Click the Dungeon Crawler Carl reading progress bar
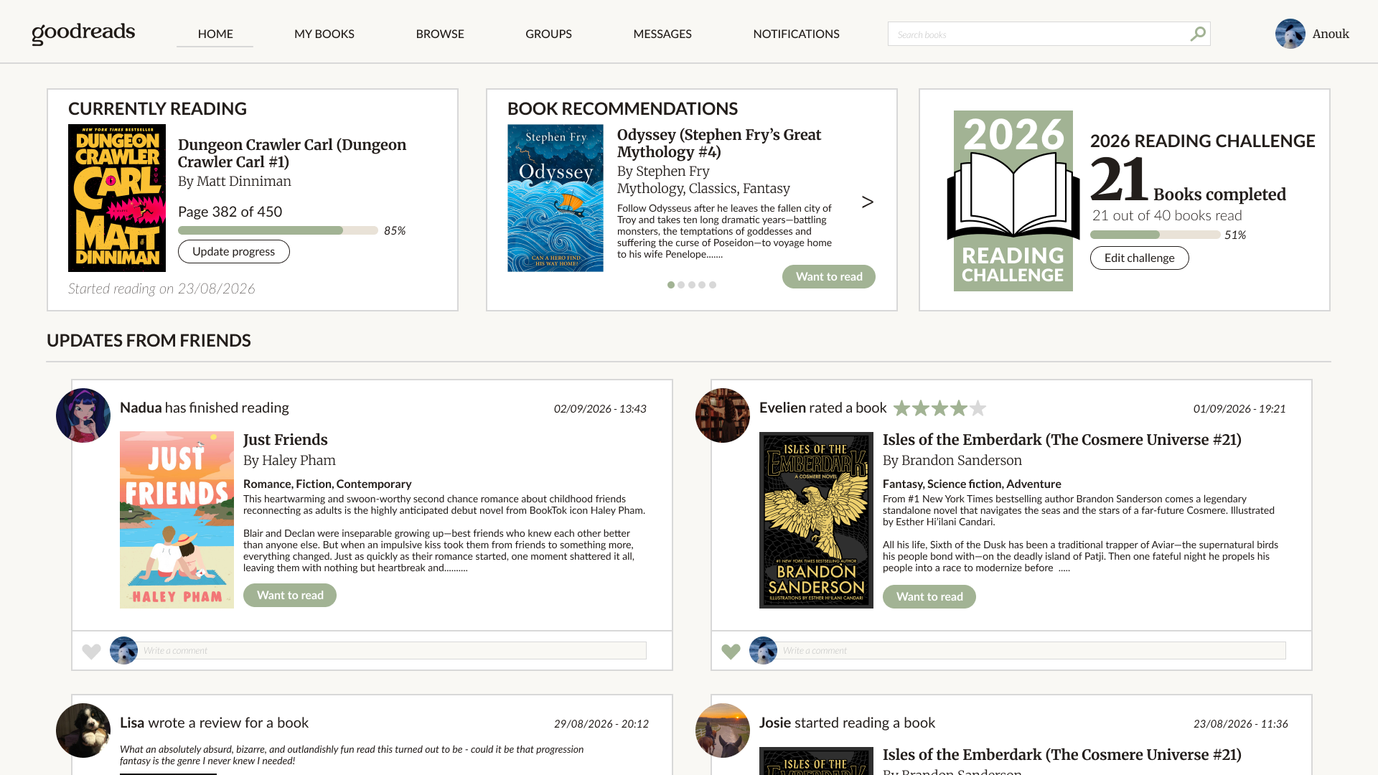The width and height of the screenshot is (1378, 775). tap(278, 230)
